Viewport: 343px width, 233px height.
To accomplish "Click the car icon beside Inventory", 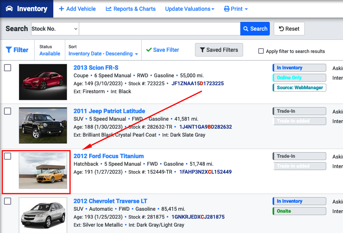I will click(9, 9).
